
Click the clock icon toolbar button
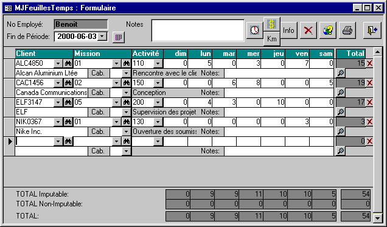pyautogui.click(x=255, y=30)
